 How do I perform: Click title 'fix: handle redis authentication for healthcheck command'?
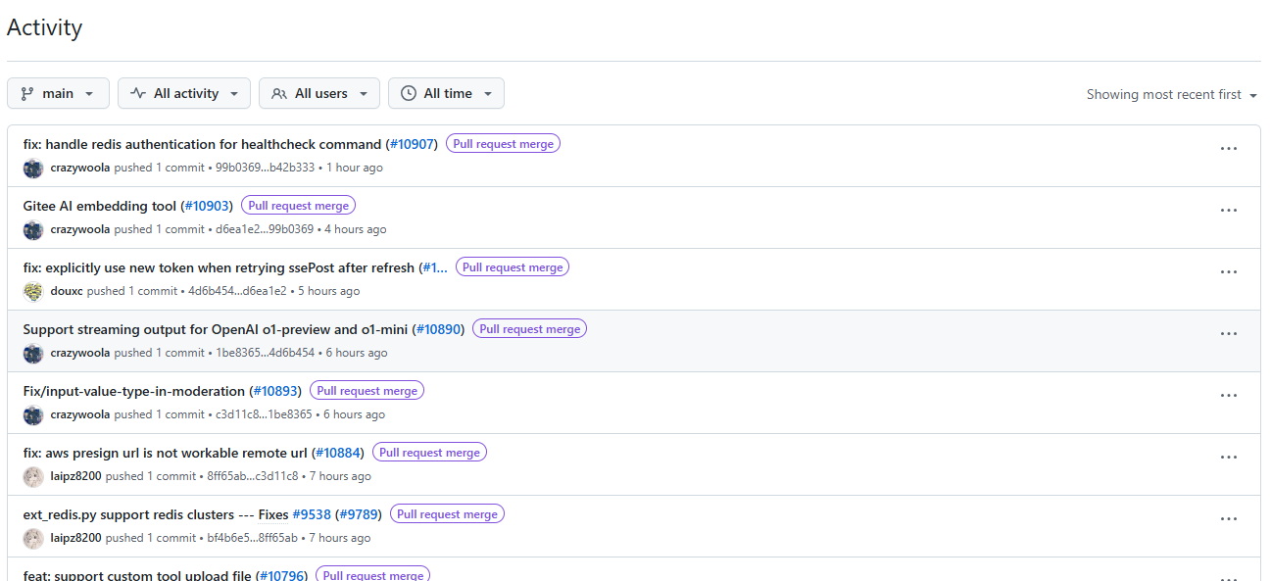202,144
